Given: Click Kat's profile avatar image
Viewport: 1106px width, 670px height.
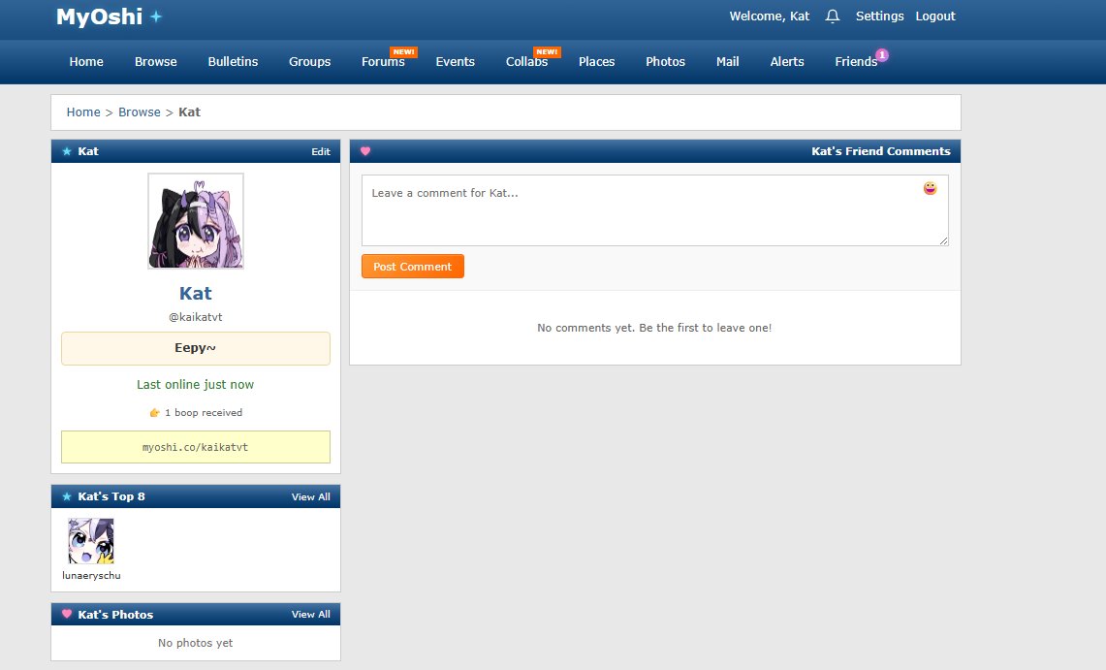Looking at the screenshot, I should pos(196,221).
